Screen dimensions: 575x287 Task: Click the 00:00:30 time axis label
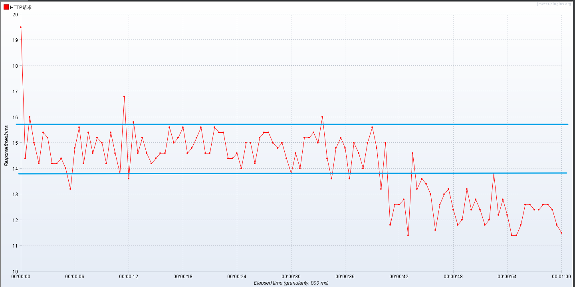pyautogui.click(x=291, y=276)
